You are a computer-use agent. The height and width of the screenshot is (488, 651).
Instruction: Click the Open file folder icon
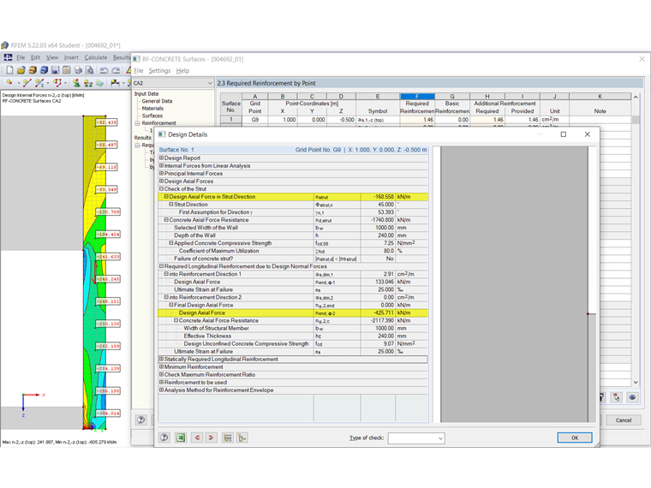(21, 70)
